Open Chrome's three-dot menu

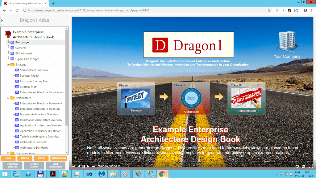(312, 10)
